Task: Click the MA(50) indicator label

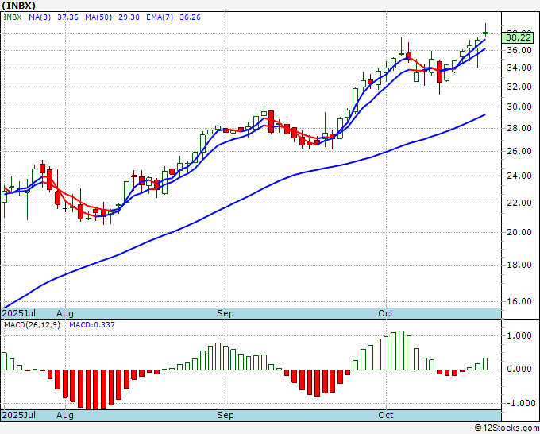Action: [98, 17]
